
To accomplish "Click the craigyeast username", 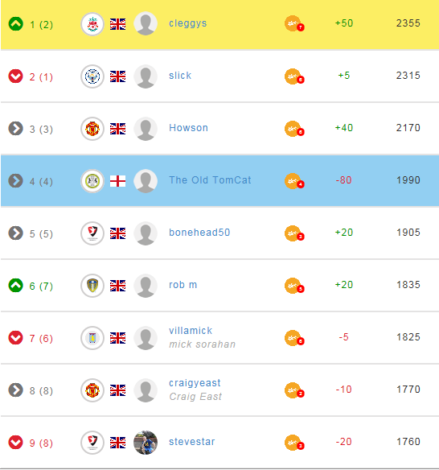I will 195,383.
